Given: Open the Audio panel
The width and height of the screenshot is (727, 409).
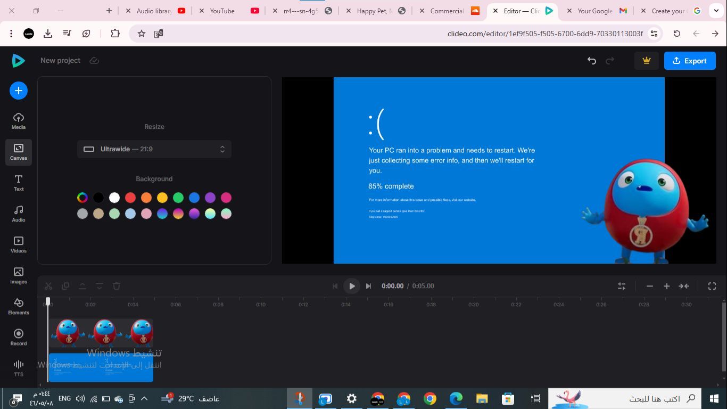Looking at the screenshot, I should tap(19, 214).
